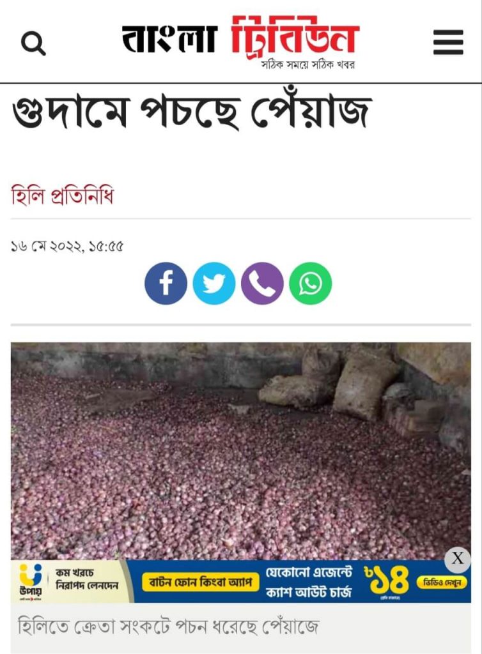Click the tagline সঠিক সময়ে সঠিক খবর

coord(308,65)
